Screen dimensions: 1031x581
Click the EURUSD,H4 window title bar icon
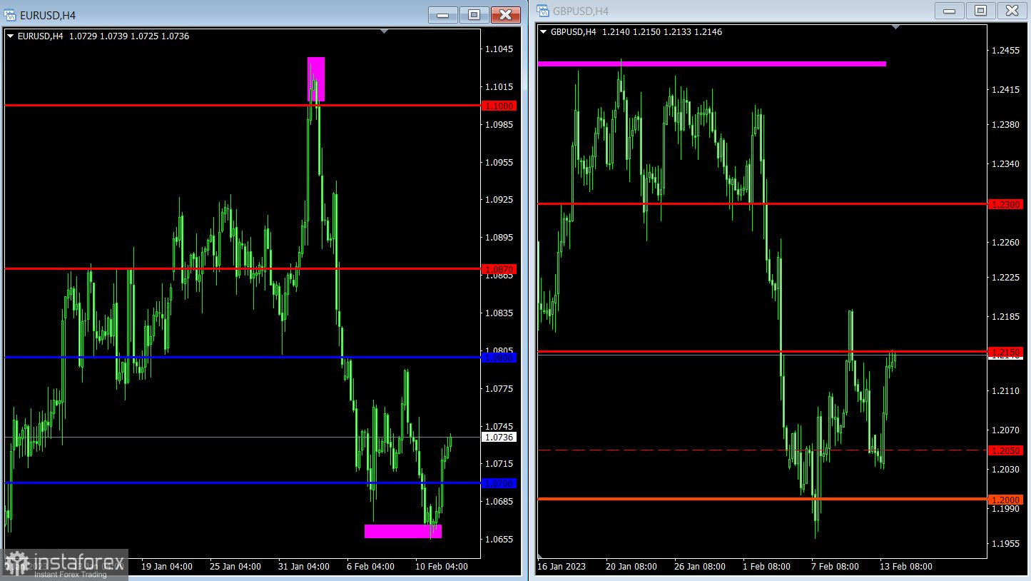tap(10, 15)
